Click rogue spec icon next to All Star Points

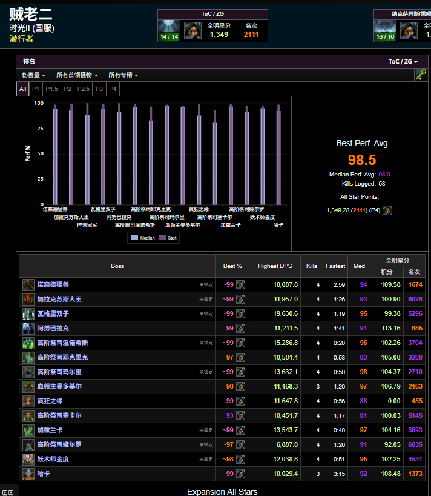(387, 210)
